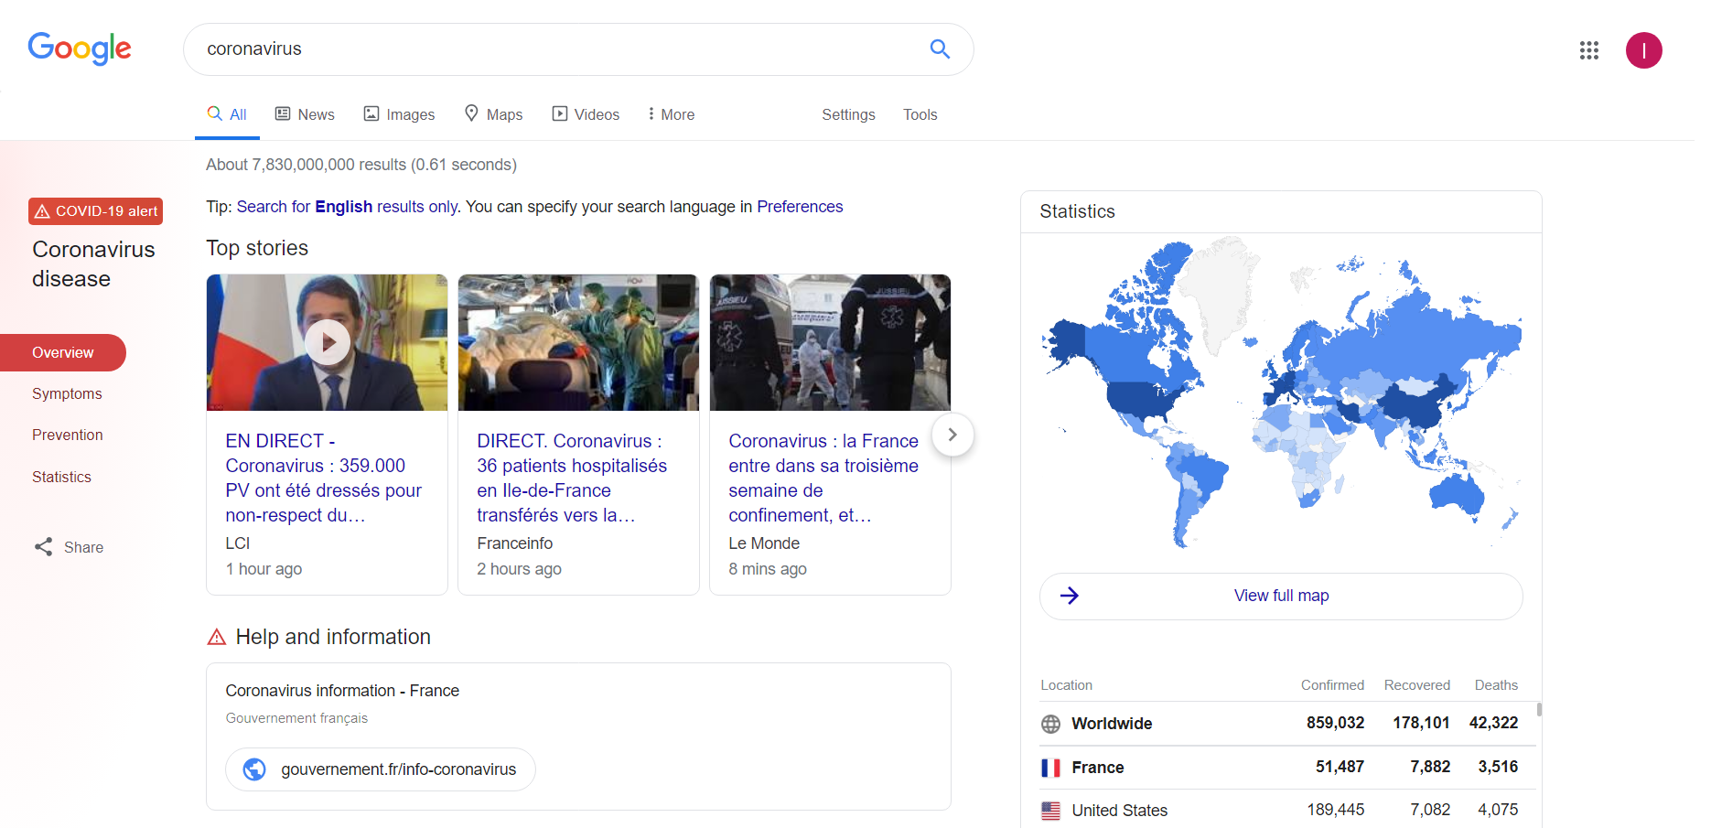Open the Preferences link
This screenshot has width=1711, height=828.
coord(800,207)
